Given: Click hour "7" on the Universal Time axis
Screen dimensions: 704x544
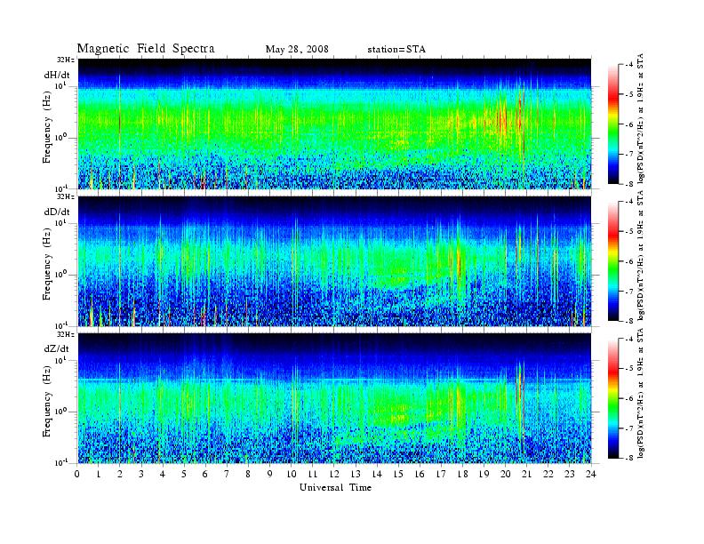Looking at the screenshot, I should 227,474.
